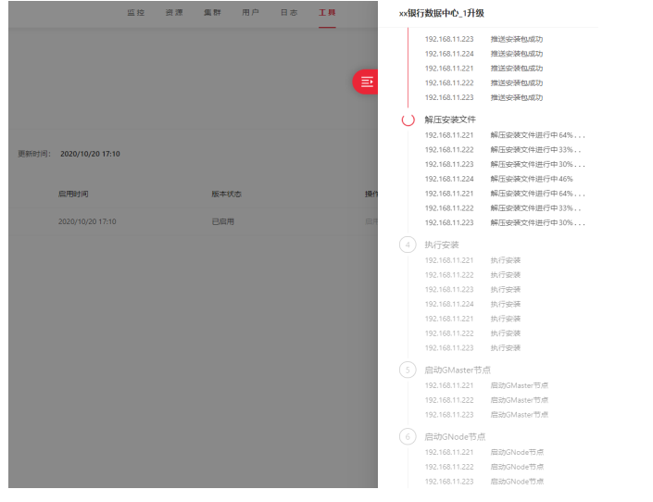The image size is (653, 502).
Task: Click 192.168.11.222 in the GNode list
Action: tap(449, 467)
